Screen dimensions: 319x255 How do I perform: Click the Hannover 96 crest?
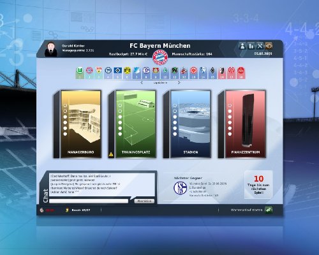[x=174, y=70]
